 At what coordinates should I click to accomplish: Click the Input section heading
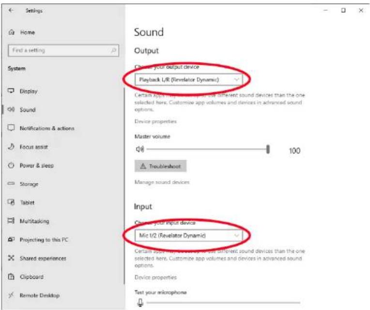[x=143, y=206]
